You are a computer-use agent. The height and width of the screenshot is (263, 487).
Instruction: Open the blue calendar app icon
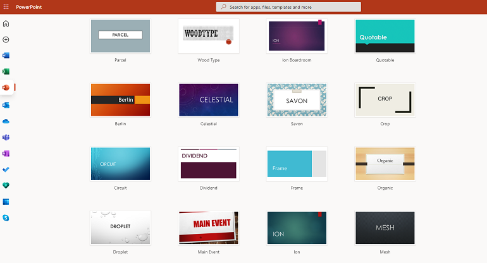pos(6,202)
